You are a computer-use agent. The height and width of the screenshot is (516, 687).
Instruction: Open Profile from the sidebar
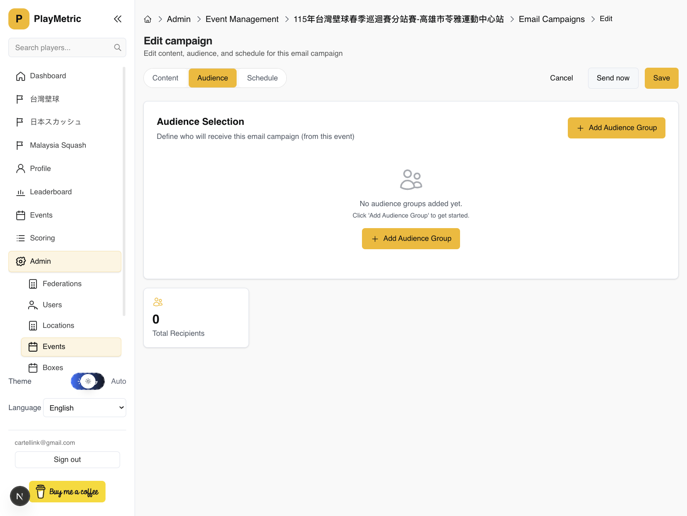pyautogui.click(x=65, y=169)
